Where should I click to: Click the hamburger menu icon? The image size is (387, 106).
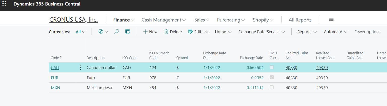pyautogui.click(x=331, y=20)
